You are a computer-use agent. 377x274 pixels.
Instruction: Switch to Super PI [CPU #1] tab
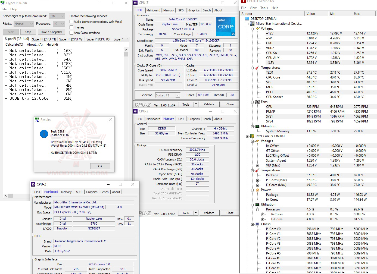[x=44, y=39]
